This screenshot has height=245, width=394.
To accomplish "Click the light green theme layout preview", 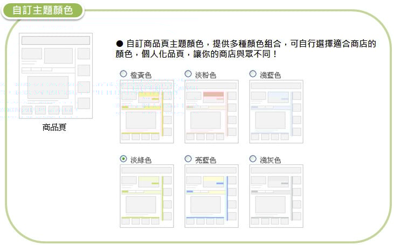I will pos(147,196).
